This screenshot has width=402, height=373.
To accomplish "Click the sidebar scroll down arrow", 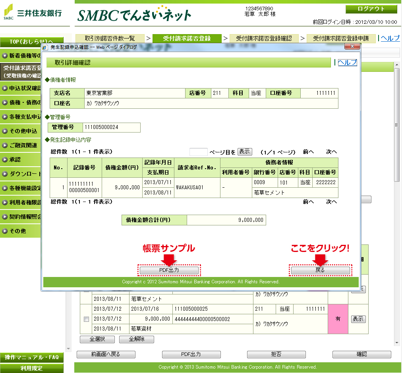I will (x=68, y=348).
